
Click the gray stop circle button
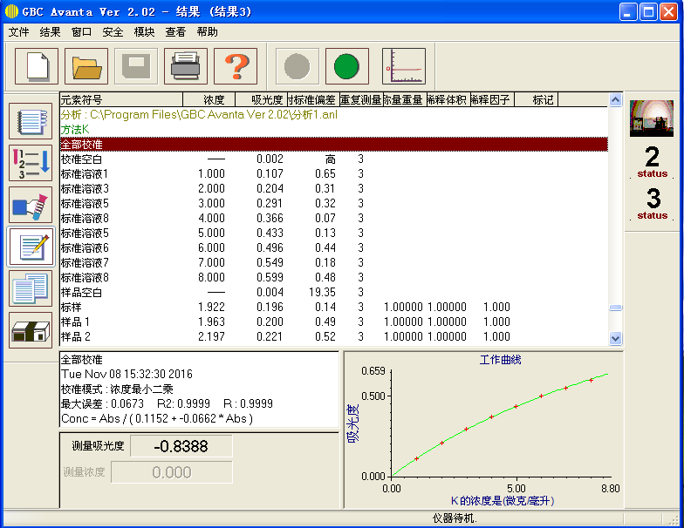(298, 66)
